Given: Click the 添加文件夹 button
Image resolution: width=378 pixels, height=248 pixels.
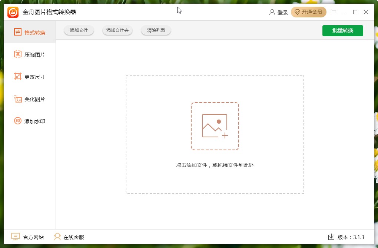Looking at the screenshot, I should coord(117,30).
